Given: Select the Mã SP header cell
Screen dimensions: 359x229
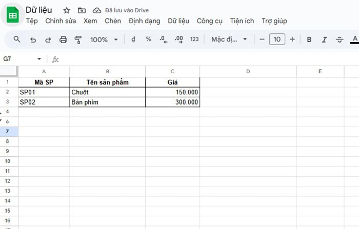Looking at the screenshot, I should point(44,82).
